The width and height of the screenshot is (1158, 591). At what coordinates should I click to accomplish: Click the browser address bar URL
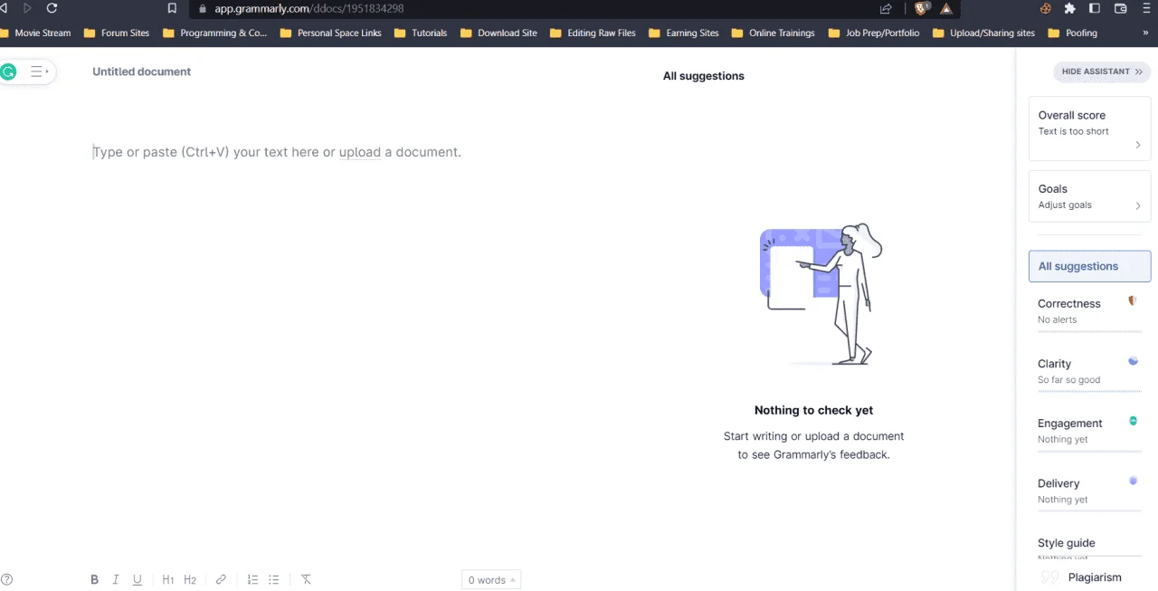tap(308, 8)
